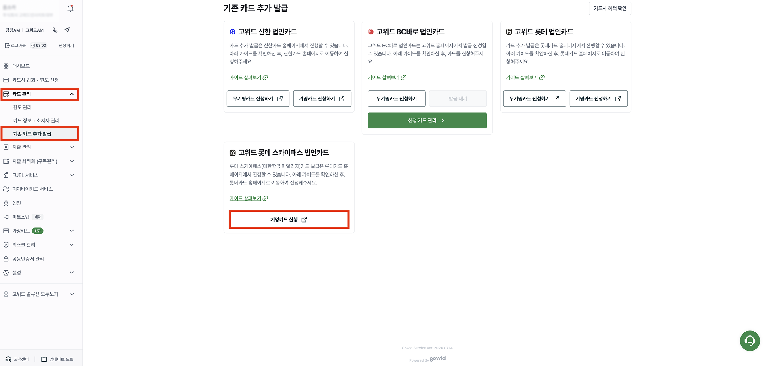Click 기명카드 신청 for 롯데 스카이패스
Screen dimensions: 769x366
(289, 219)
